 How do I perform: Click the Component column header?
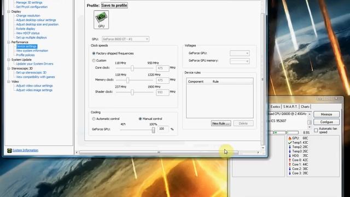point(196,82)
